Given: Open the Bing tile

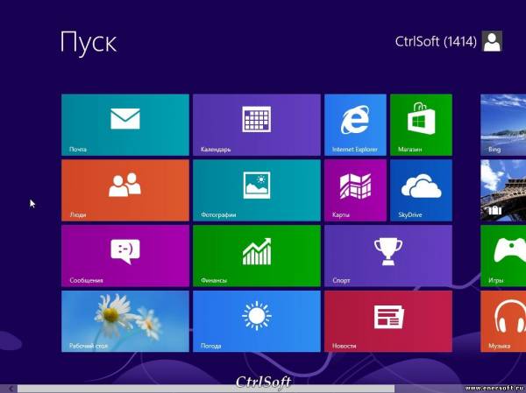Looking at the screenshot, I should click(503, 124).
